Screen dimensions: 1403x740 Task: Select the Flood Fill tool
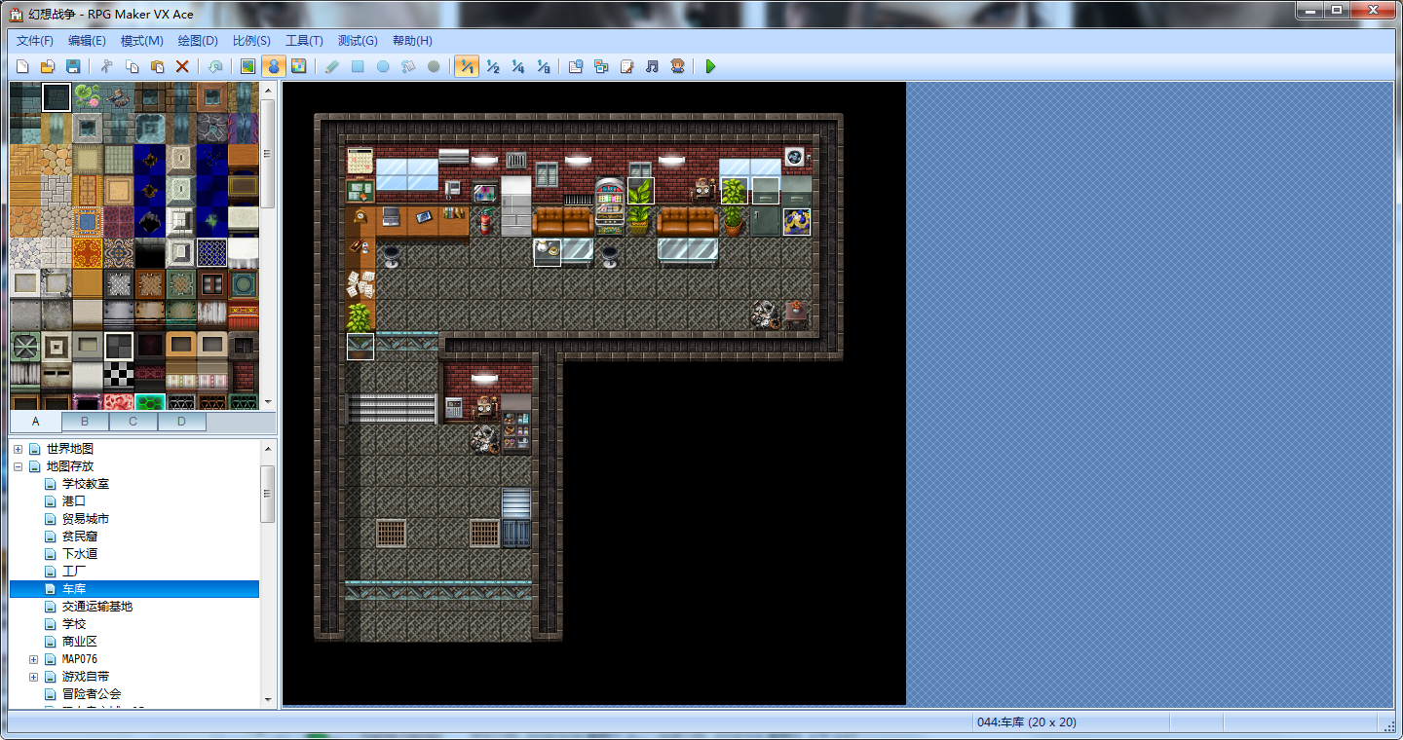(x=408, y=66)
